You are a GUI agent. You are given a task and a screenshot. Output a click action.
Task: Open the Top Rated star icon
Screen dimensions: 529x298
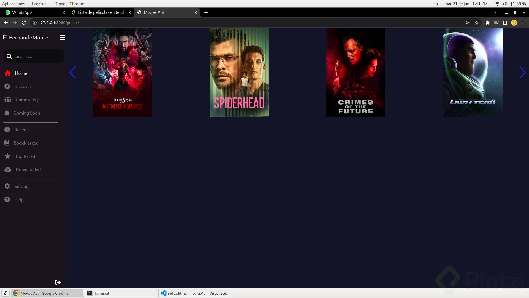(7, 156)
